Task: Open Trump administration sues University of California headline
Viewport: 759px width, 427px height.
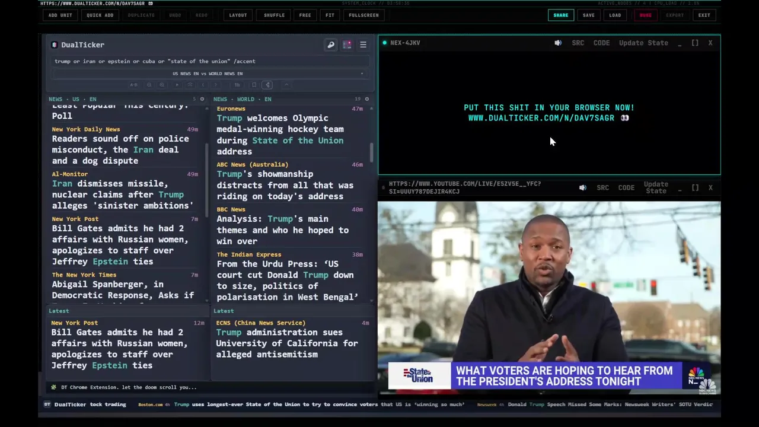Action: [x=287, y=343]
